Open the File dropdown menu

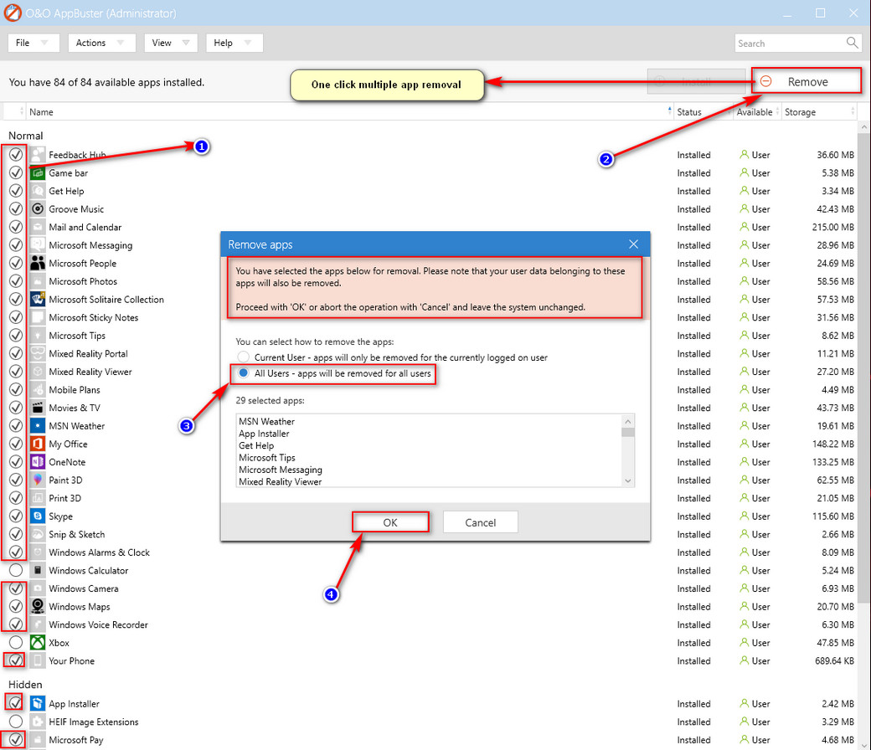click(x=33, y=43)
